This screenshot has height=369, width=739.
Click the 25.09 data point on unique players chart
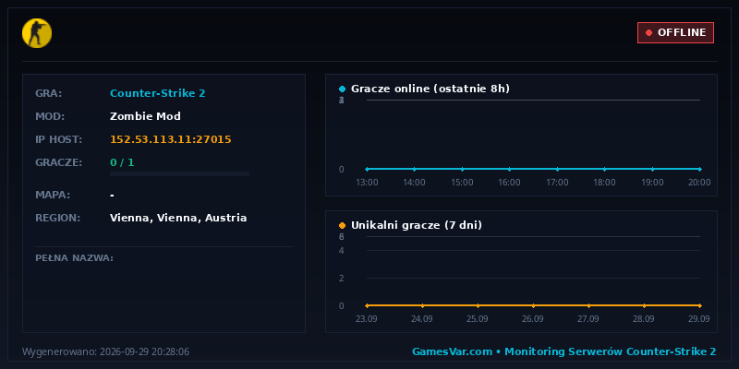point(478,305)
